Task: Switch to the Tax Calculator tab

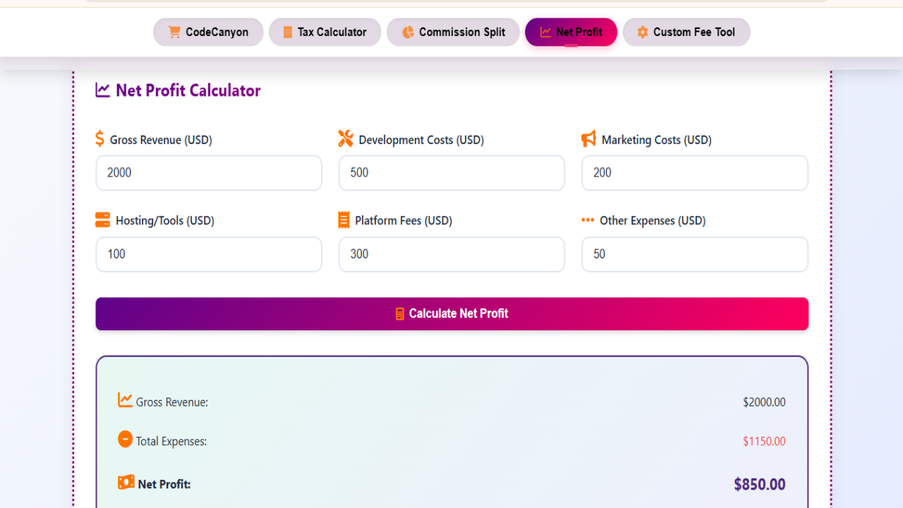Action: pos(325,32)
